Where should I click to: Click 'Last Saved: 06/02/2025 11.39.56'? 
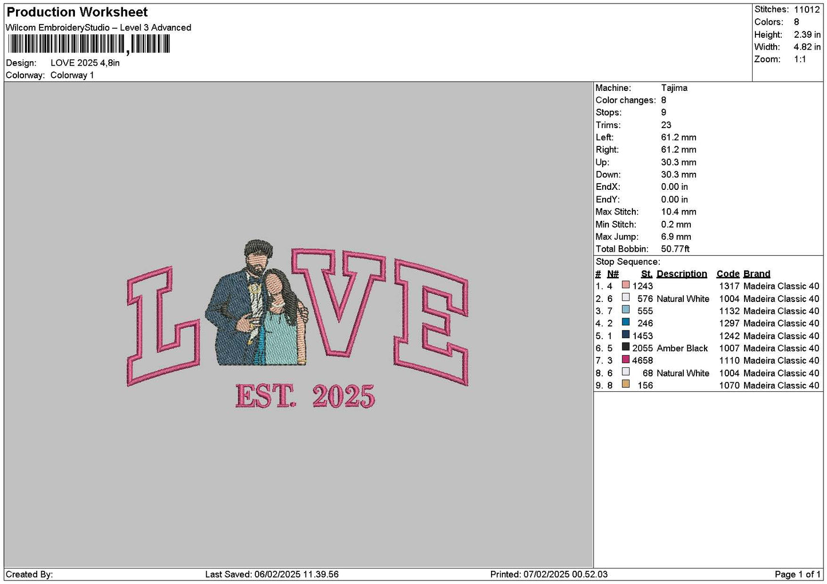click(272, 574)
